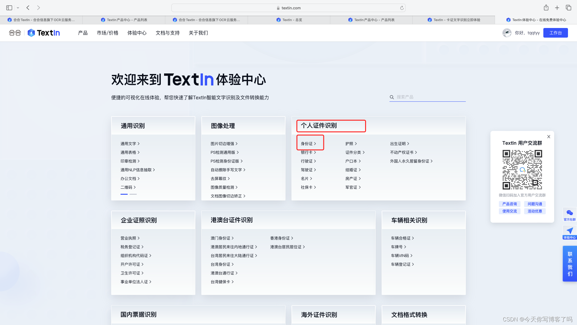The height and width of the screenshot is (325, 577).
Task: Click the 工作台 button
Action: [555, 33]
